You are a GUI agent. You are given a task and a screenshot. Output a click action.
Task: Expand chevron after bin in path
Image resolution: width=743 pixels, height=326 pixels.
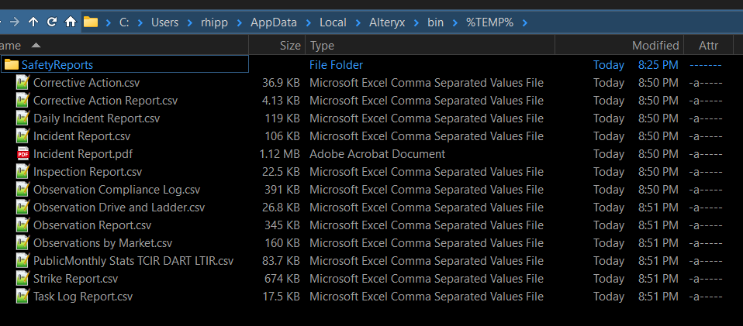[x=455, y=22]
